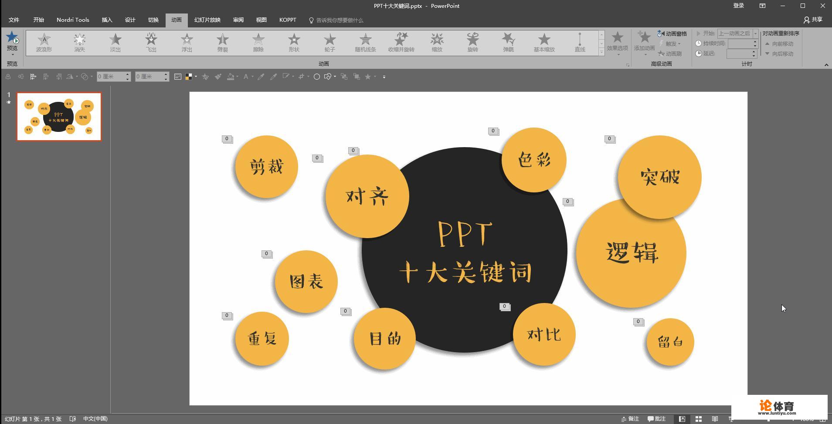Select the 对齐 circle on the slide
The width and height of the screenshot is (832, 424).
pos(367,196)
